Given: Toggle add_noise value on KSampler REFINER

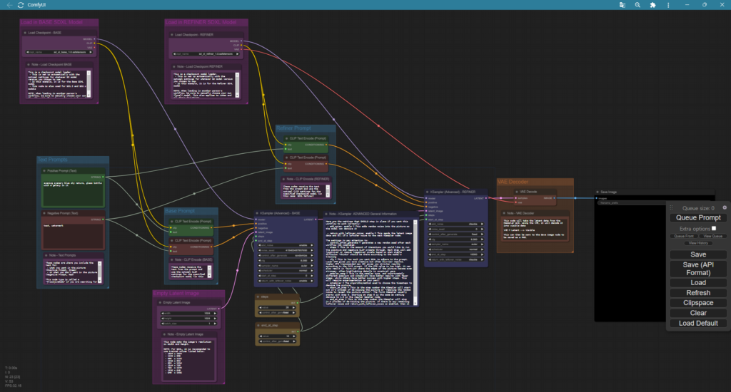Looking at the screenshot, I should pyautogui.click(x=456, y=224).
